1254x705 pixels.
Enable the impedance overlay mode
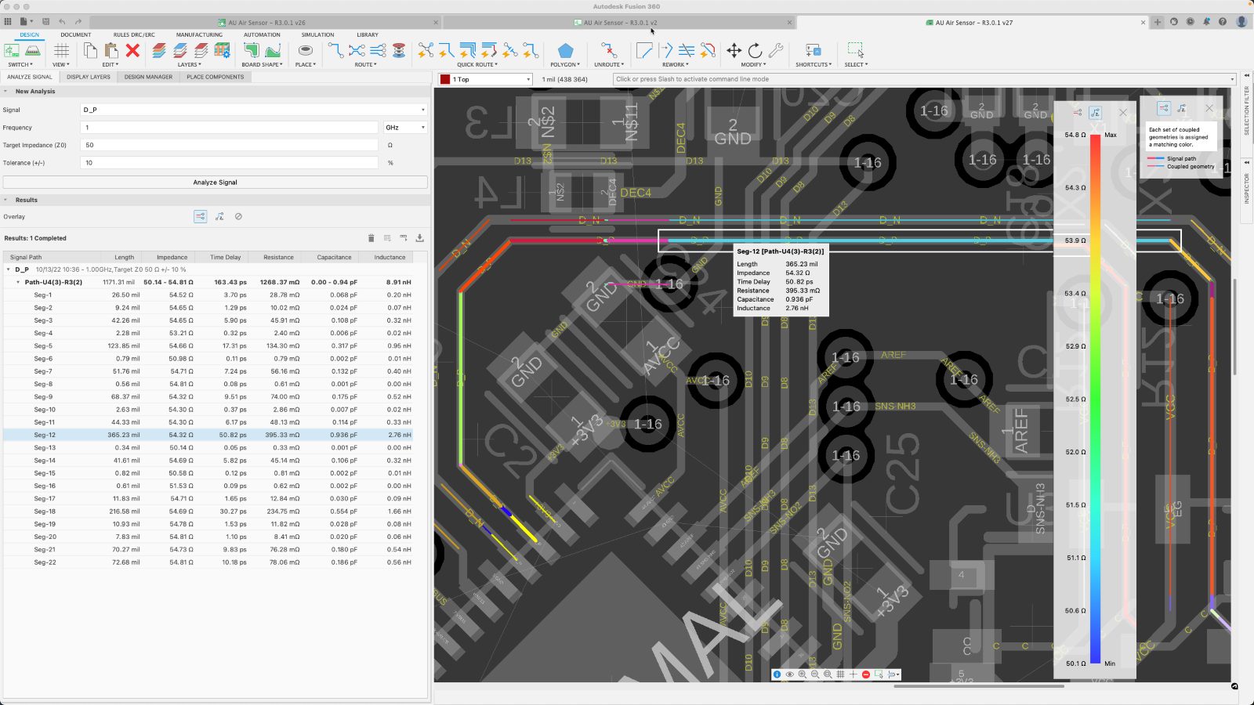click(219, 216)
